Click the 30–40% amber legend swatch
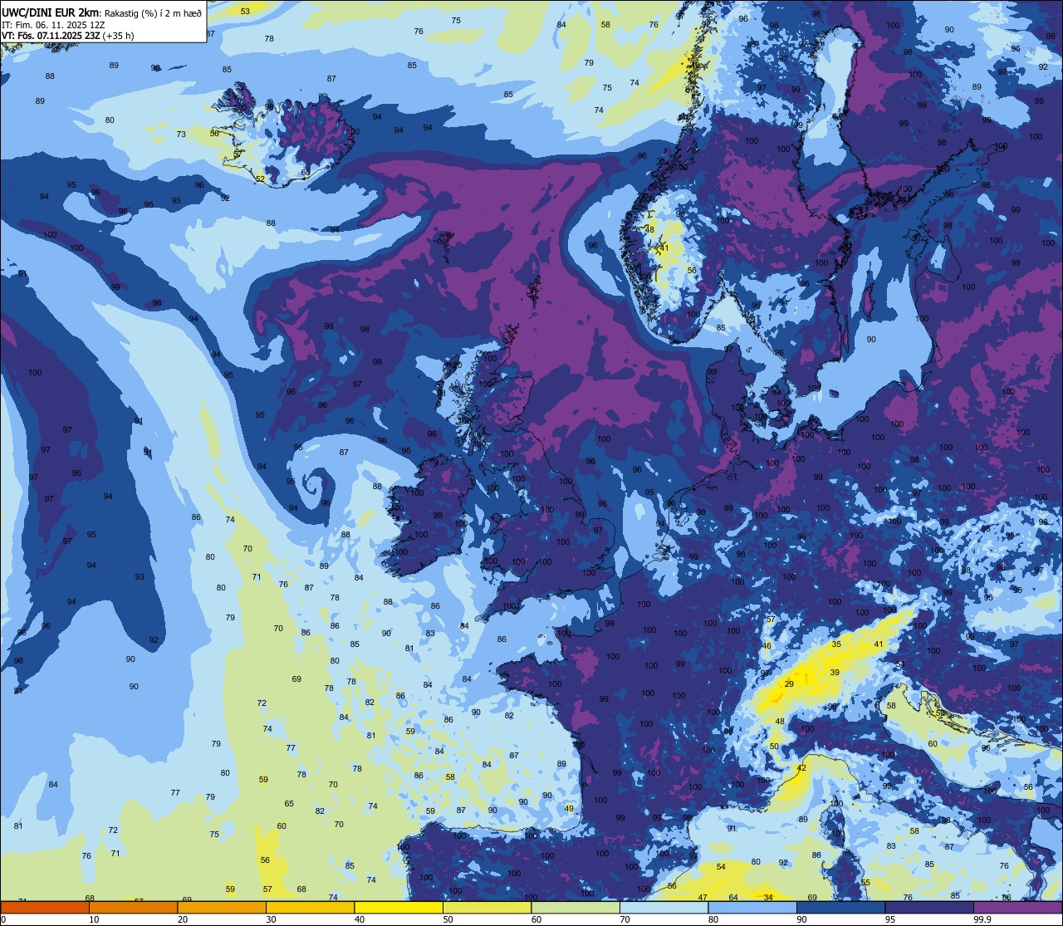This screenshot has width=1063, height=926. 310,908
